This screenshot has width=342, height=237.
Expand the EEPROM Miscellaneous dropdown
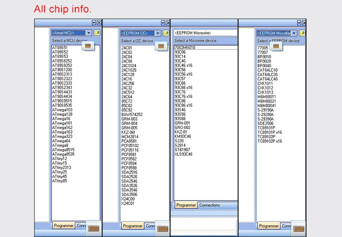(x=294, y=33)
